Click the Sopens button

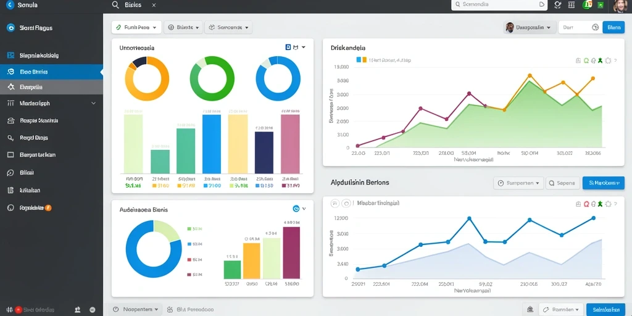(x=563, y=183)
